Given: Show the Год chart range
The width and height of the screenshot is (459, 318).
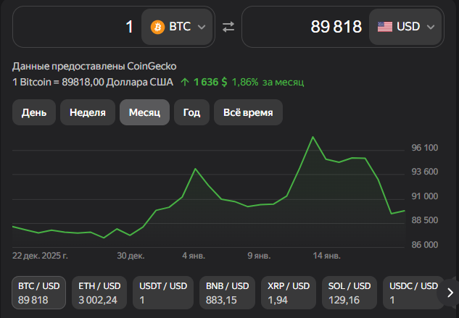Looking at the screenshot, I should click(x=191, y=112).
